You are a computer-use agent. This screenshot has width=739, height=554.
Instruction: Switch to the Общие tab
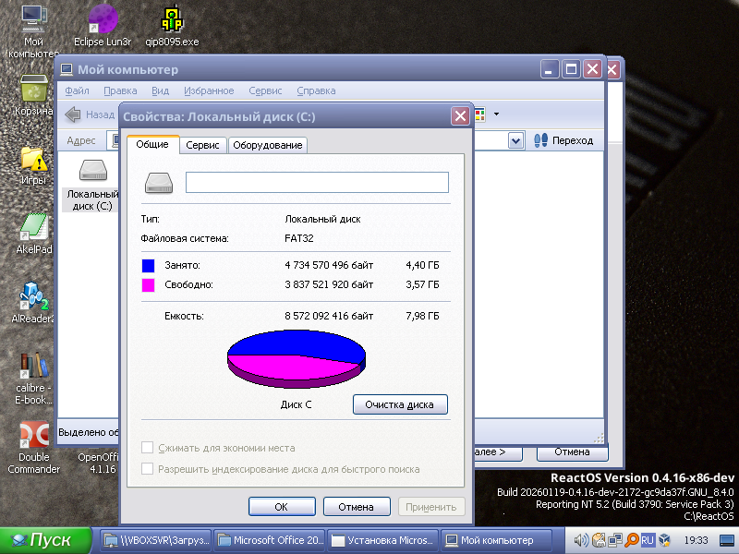pyautogui.click(x=152, y=145)
